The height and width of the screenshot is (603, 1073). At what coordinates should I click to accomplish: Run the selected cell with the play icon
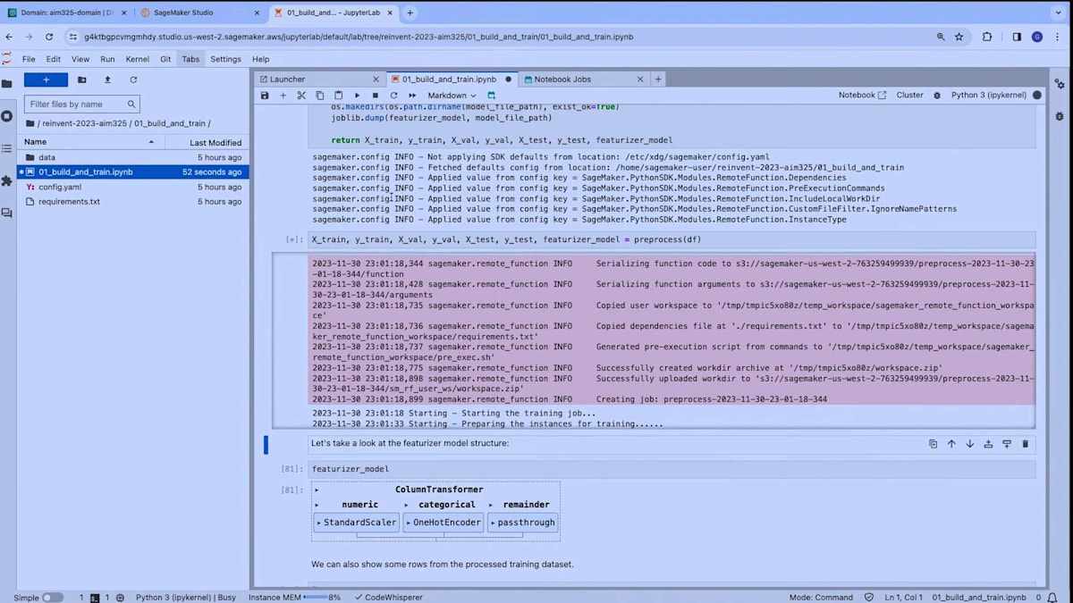pos(357,96)
